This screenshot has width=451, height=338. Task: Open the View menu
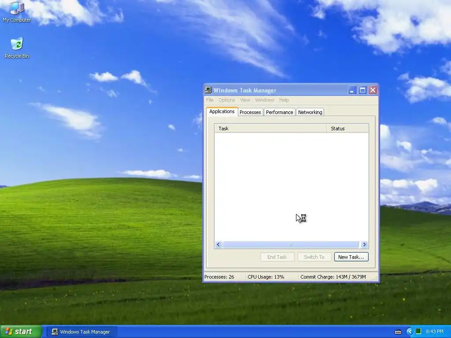pyautogui.click(x=245, y=100)
